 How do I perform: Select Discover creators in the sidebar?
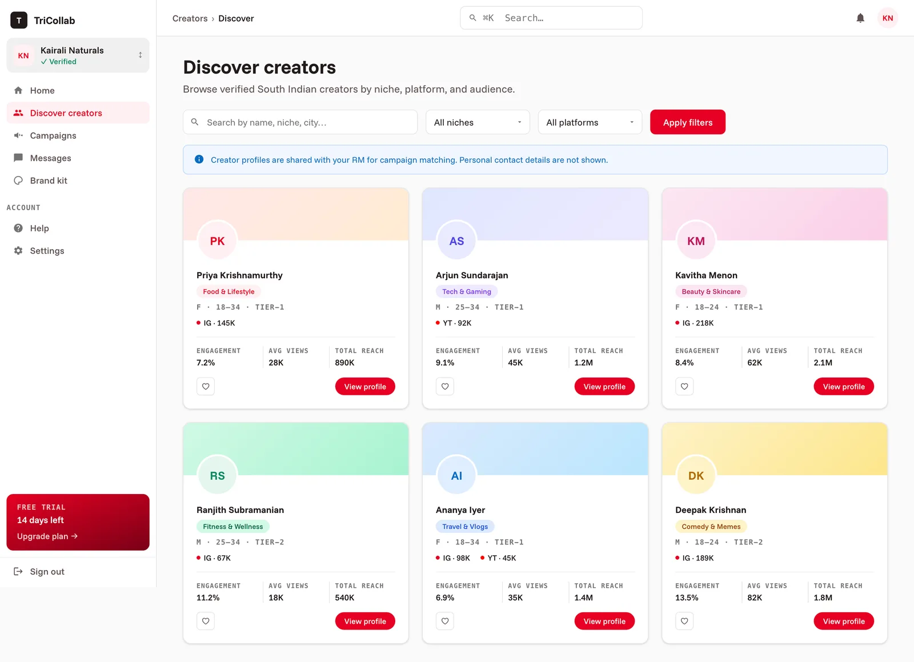(x=78, y=113)
